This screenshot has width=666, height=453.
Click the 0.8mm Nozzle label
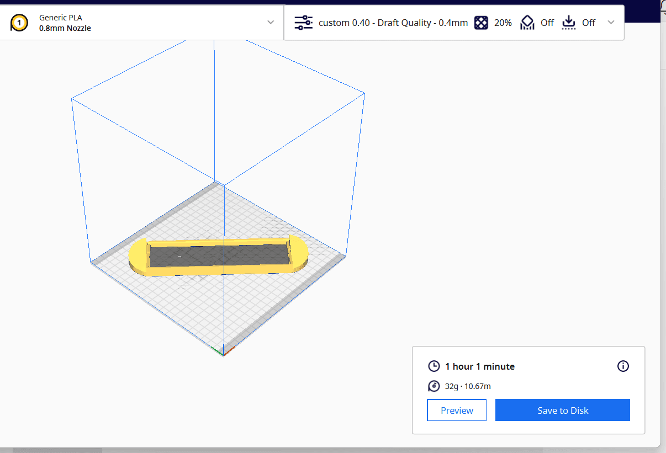click(65, 28)
